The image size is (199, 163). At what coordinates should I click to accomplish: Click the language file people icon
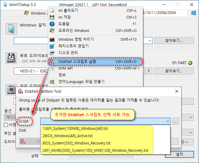52,82
